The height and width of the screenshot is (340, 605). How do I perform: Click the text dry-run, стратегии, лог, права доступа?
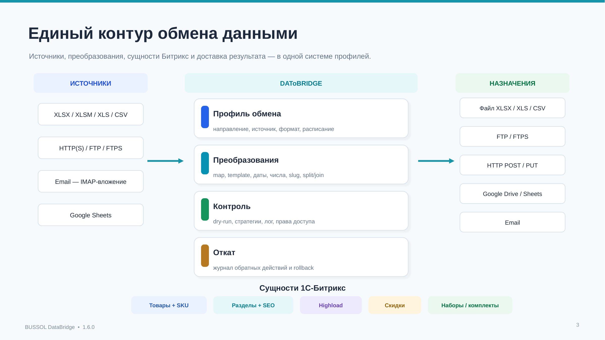264,221
